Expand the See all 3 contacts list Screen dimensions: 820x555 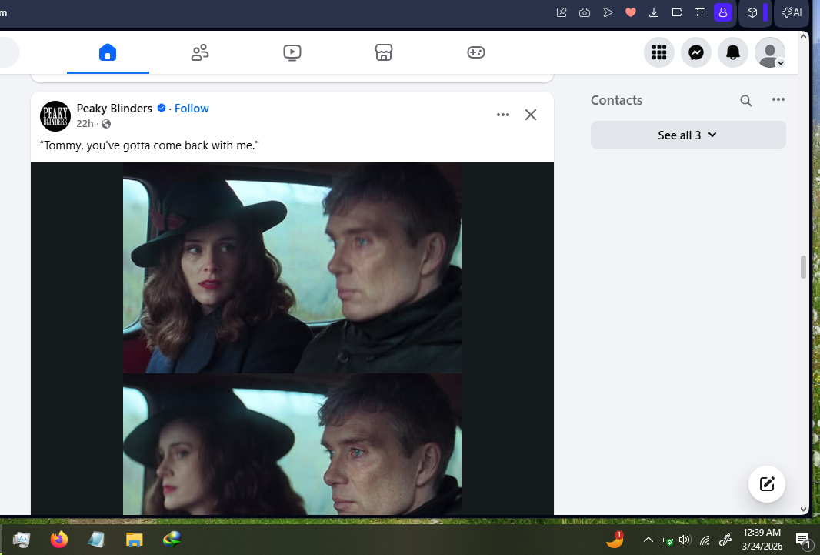[687, 135]
